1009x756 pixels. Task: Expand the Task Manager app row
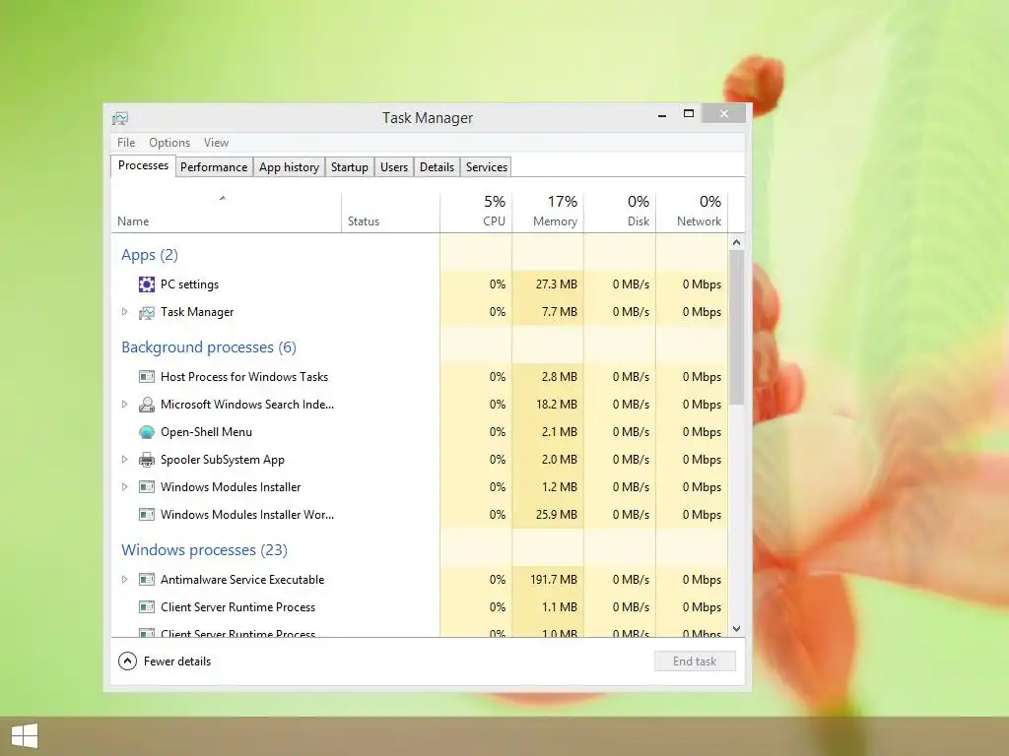pyautogui.click(x=125, y=312)
